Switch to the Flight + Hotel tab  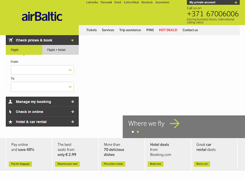pos(60,50)
